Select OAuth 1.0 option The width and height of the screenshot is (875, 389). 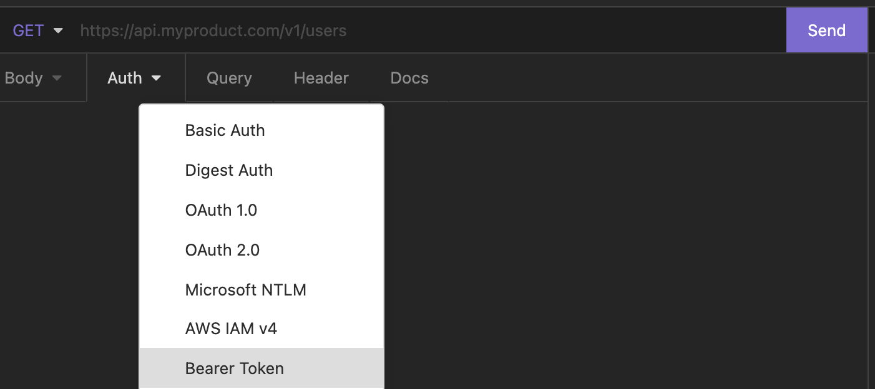tap(221, 210)
